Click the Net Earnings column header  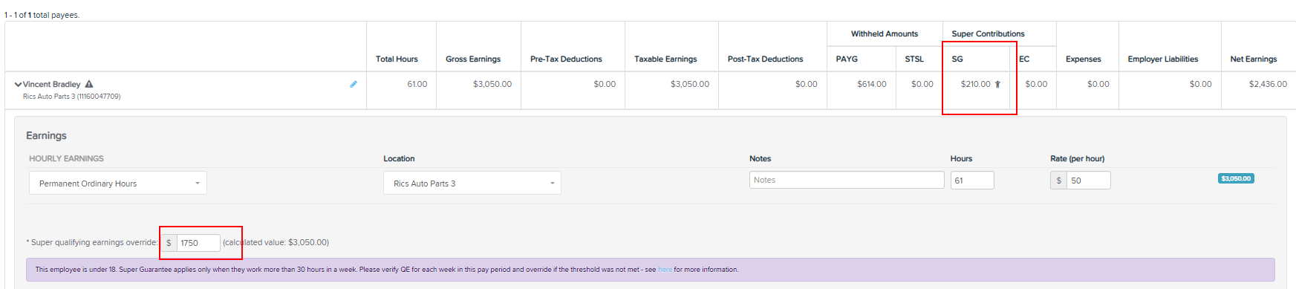tap(1254, 59)
